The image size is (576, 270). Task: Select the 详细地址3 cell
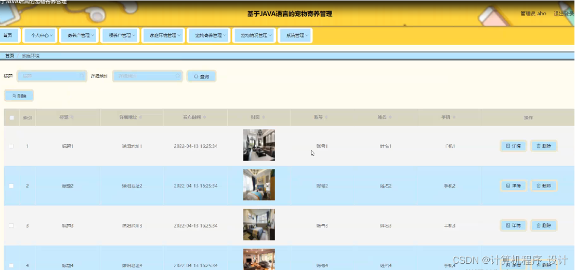[x=132, y=226]
